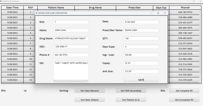
Task: Click the phone cell 312-725-9657
Action: (x=184, y=75)
